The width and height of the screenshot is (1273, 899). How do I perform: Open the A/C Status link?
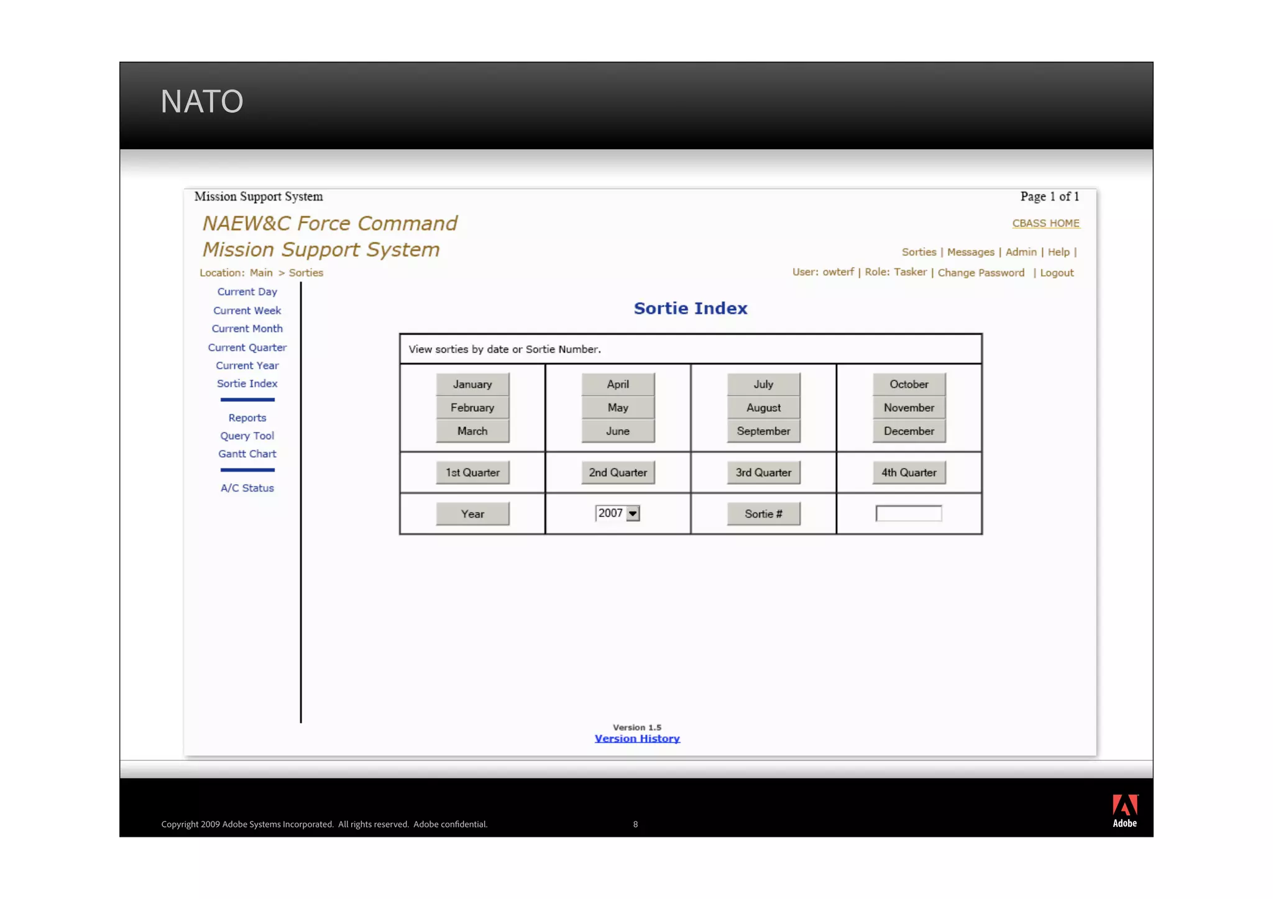pyautogui.click(x=247, y=488)
